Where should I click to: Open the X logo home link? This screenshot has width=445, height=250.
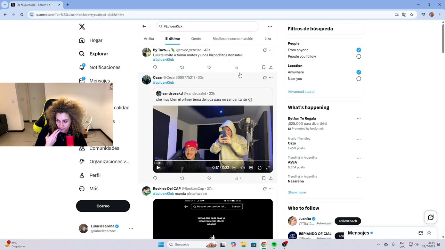click(82, 27)
